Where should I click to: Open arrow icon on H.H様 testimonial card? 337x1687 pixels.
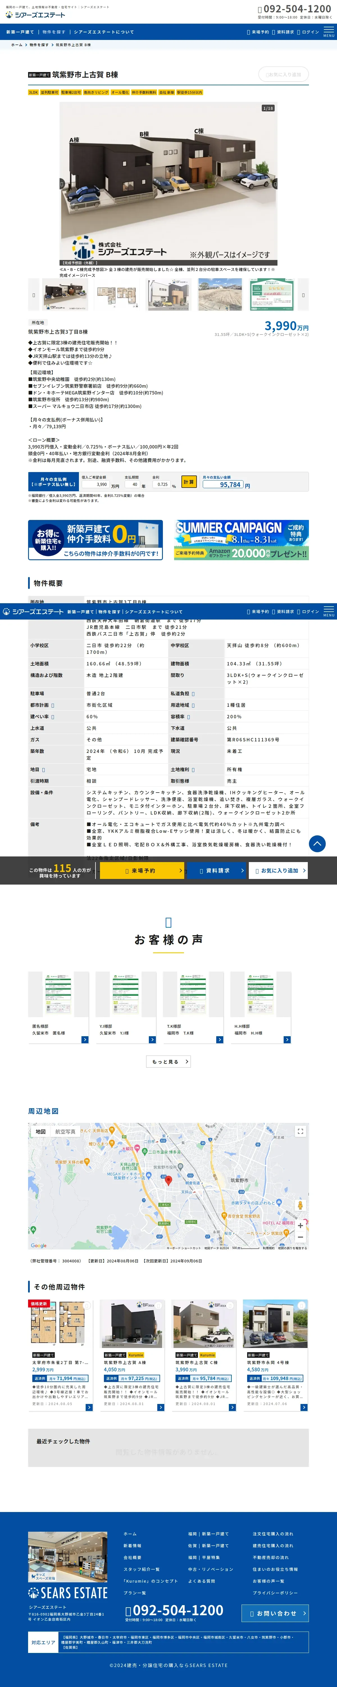pyautogui.click(x=287, y=1039)
